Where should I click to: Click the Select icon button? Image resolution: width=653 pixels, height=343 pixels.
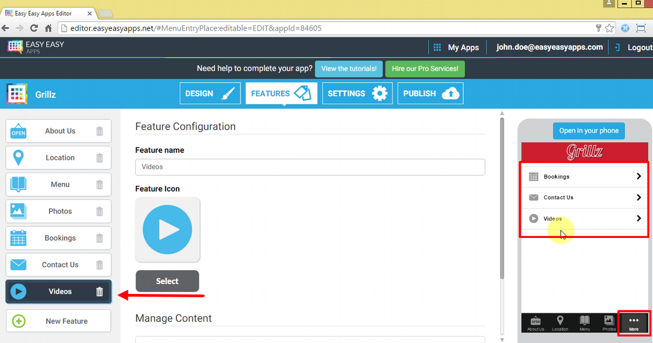coord(167,281)
